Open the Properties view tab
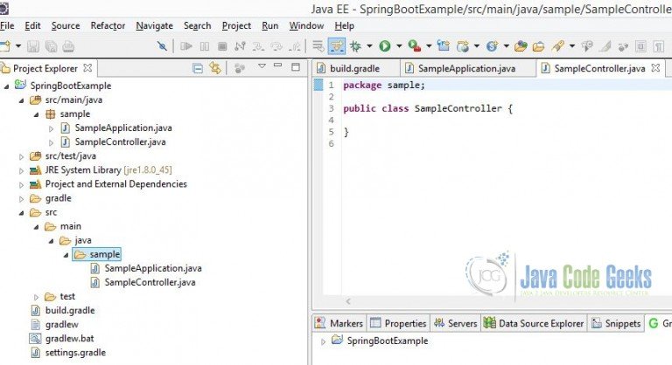Viewport: 672px width, 365px height. click(398, 323)
